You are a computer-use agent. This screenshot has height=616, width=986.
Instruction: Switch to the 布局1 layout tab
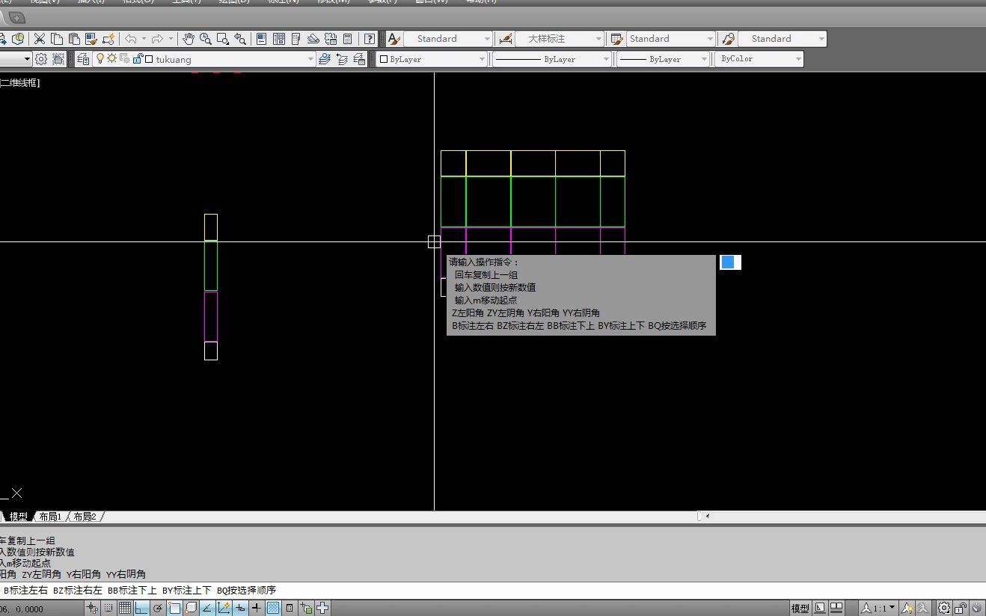(50, 517)
